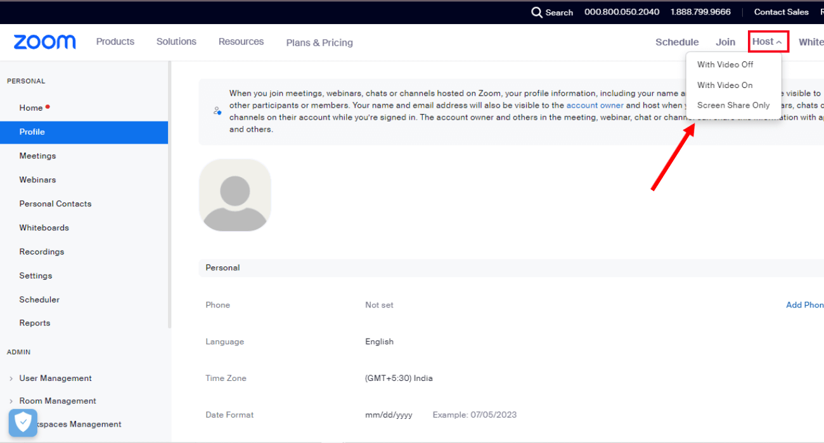Click the date format mm/dd/yyyy value

point(389,415)
